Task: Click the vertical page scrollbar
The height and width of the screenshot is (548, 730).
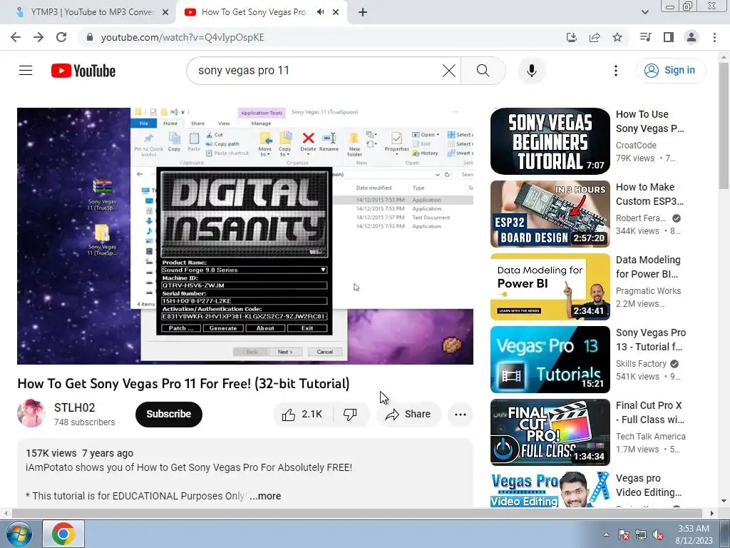Action: pyautogui.click(x=724, y=126)
